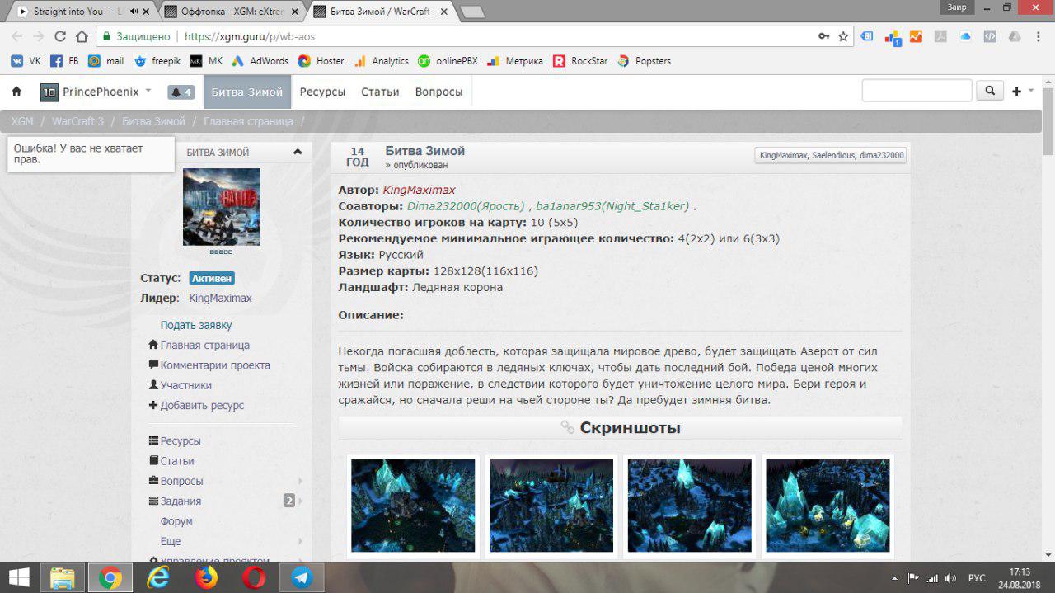Click XGM in the breadcrumb

pos(22,121)
